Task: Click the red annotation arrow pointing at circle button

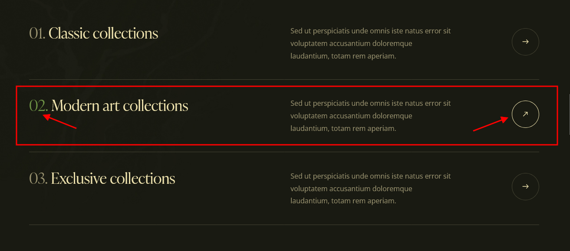Action: point(491,124)
